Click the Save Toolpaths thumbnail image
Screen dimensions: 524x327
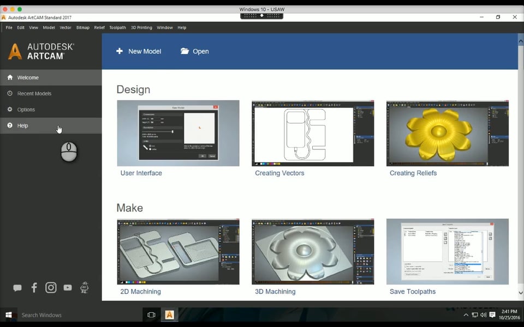448,252
